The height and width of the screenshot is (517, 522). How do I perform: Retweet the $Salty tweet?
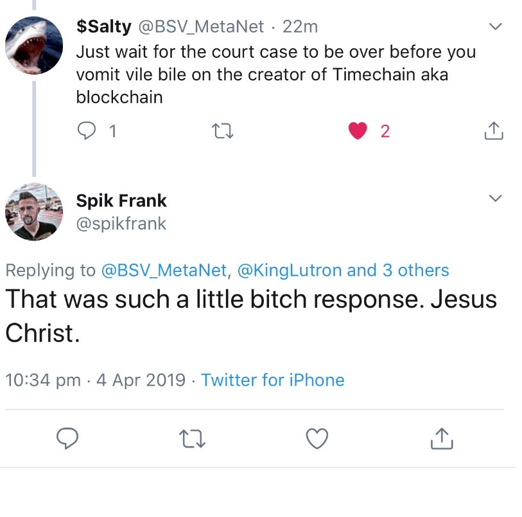click(x=222, y=131)
